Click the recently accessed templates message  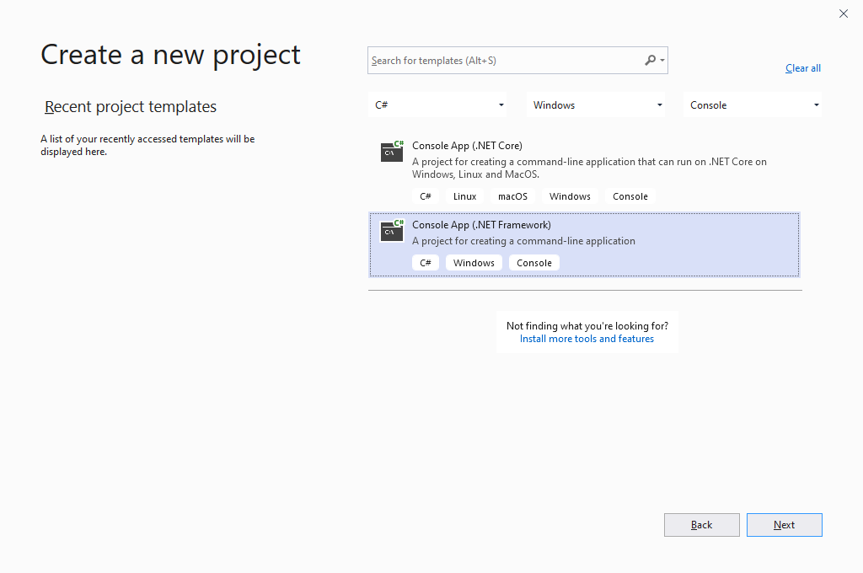(147, 145)
